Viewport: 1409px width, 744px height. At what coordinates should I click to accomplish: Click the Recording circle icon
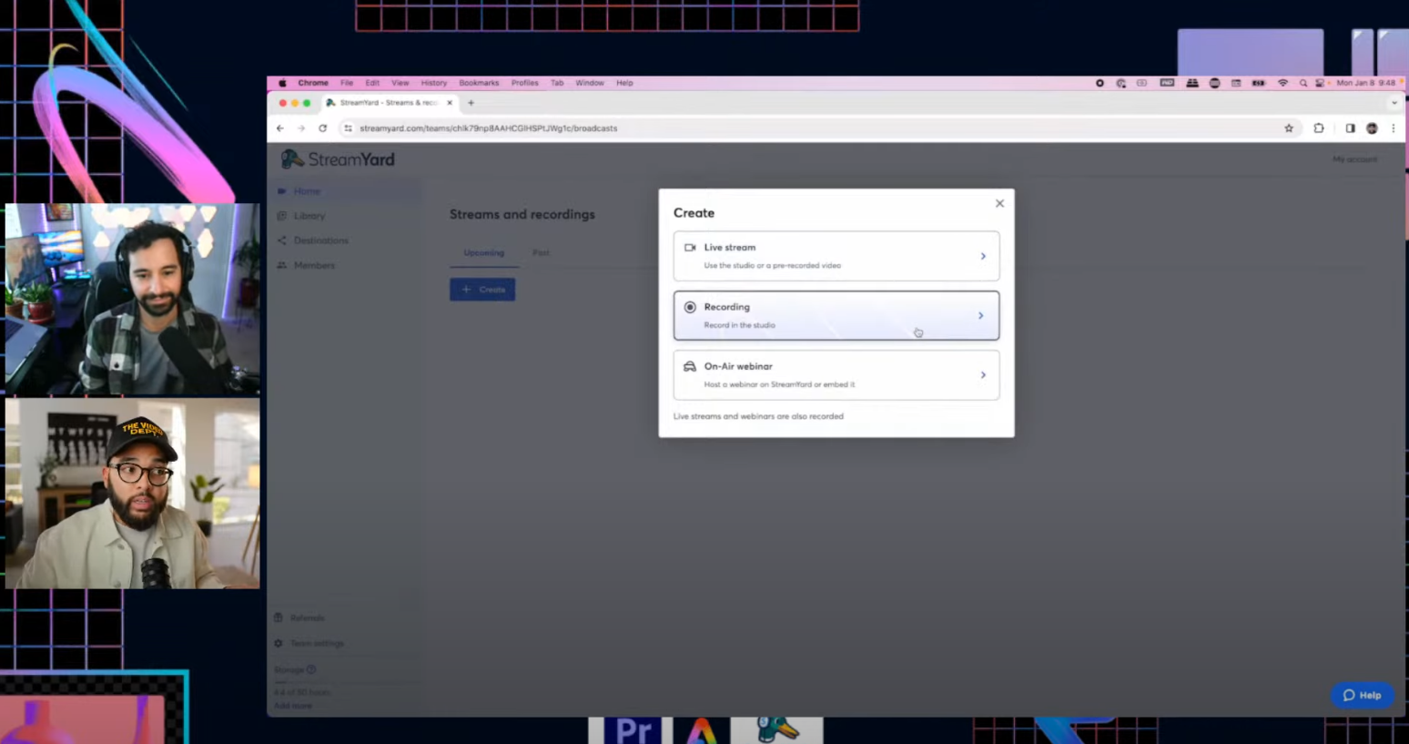click(x=690, y=307)
